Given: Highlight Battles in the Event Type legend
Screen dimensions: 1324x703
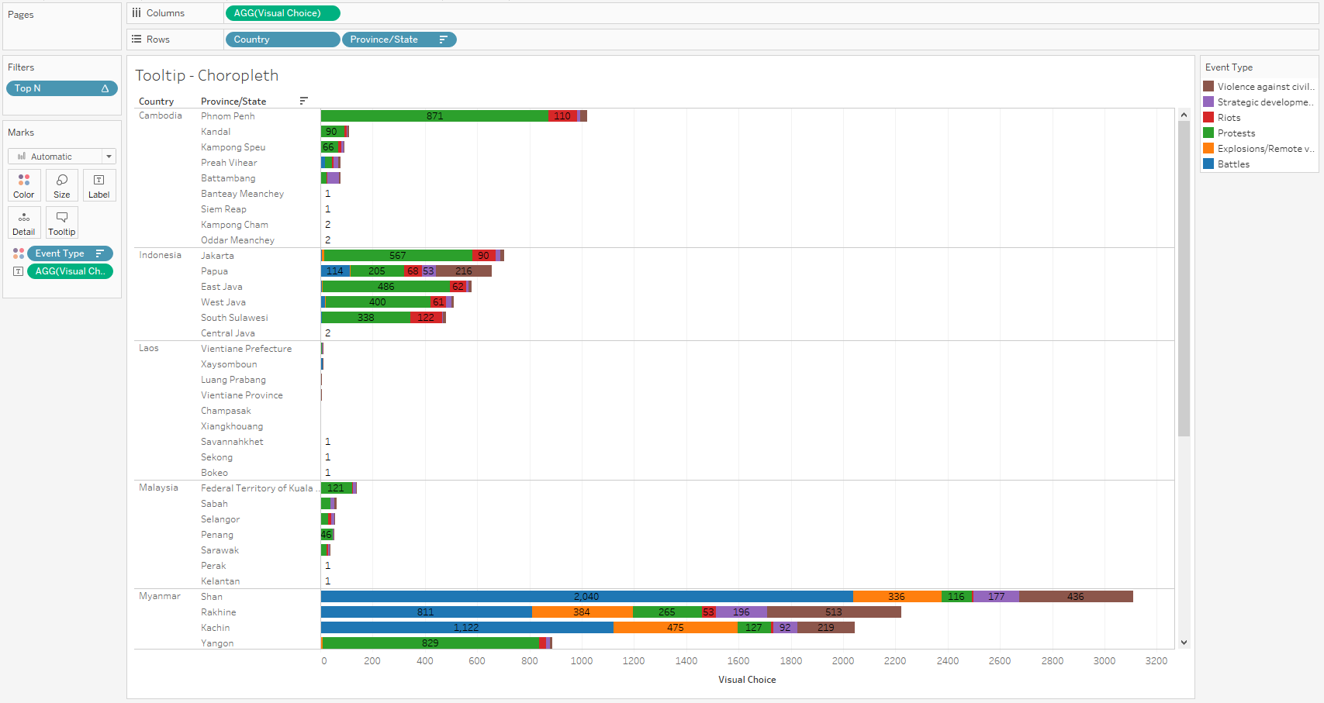Looking at the screenshot, I should coord(1233,164).
